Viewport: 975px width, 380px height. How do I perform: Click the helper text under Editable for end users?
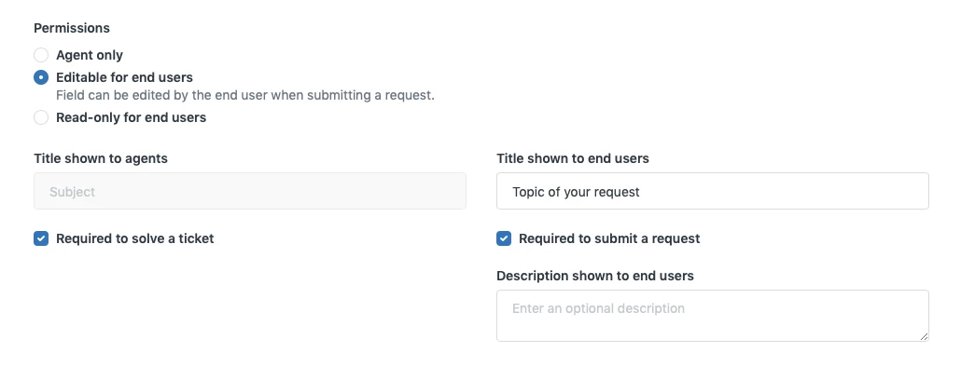tap(245, 95)
